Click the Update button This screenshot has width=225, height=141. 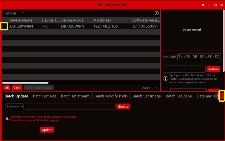point(47,130)
